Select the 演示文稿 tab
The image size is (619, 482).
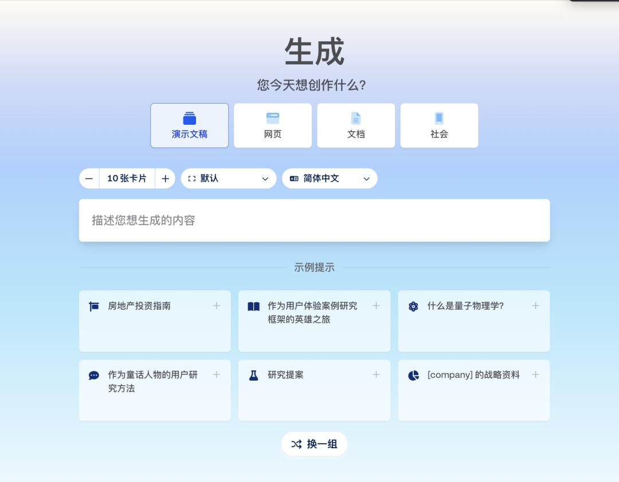(x=190, y=125)
